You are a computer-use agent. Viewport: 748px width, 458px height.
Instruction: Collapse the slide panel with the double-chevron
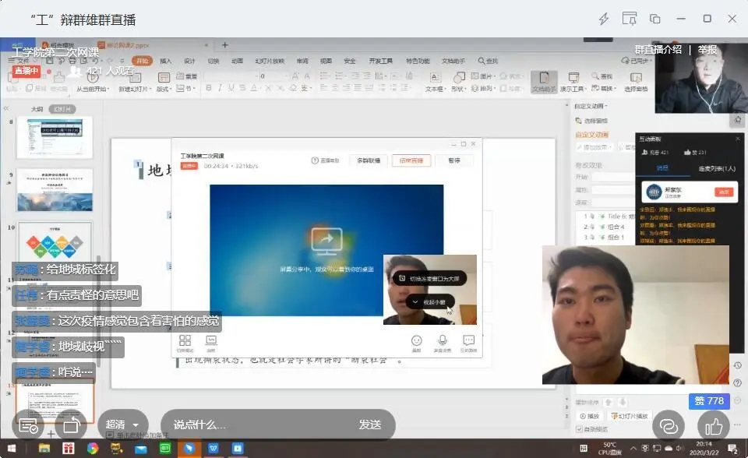point(6,109)
